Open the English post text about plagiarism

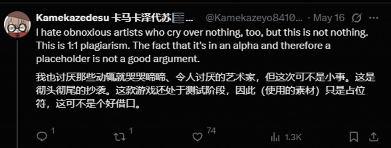pos(202,46)
